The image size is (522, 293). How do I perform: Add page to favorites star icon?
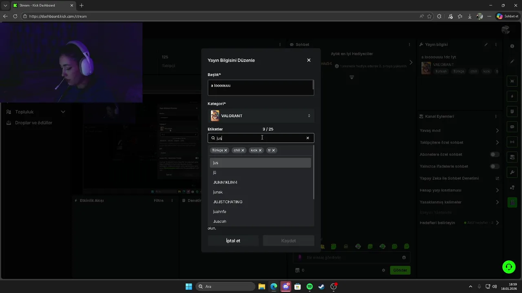click(429, 16)
